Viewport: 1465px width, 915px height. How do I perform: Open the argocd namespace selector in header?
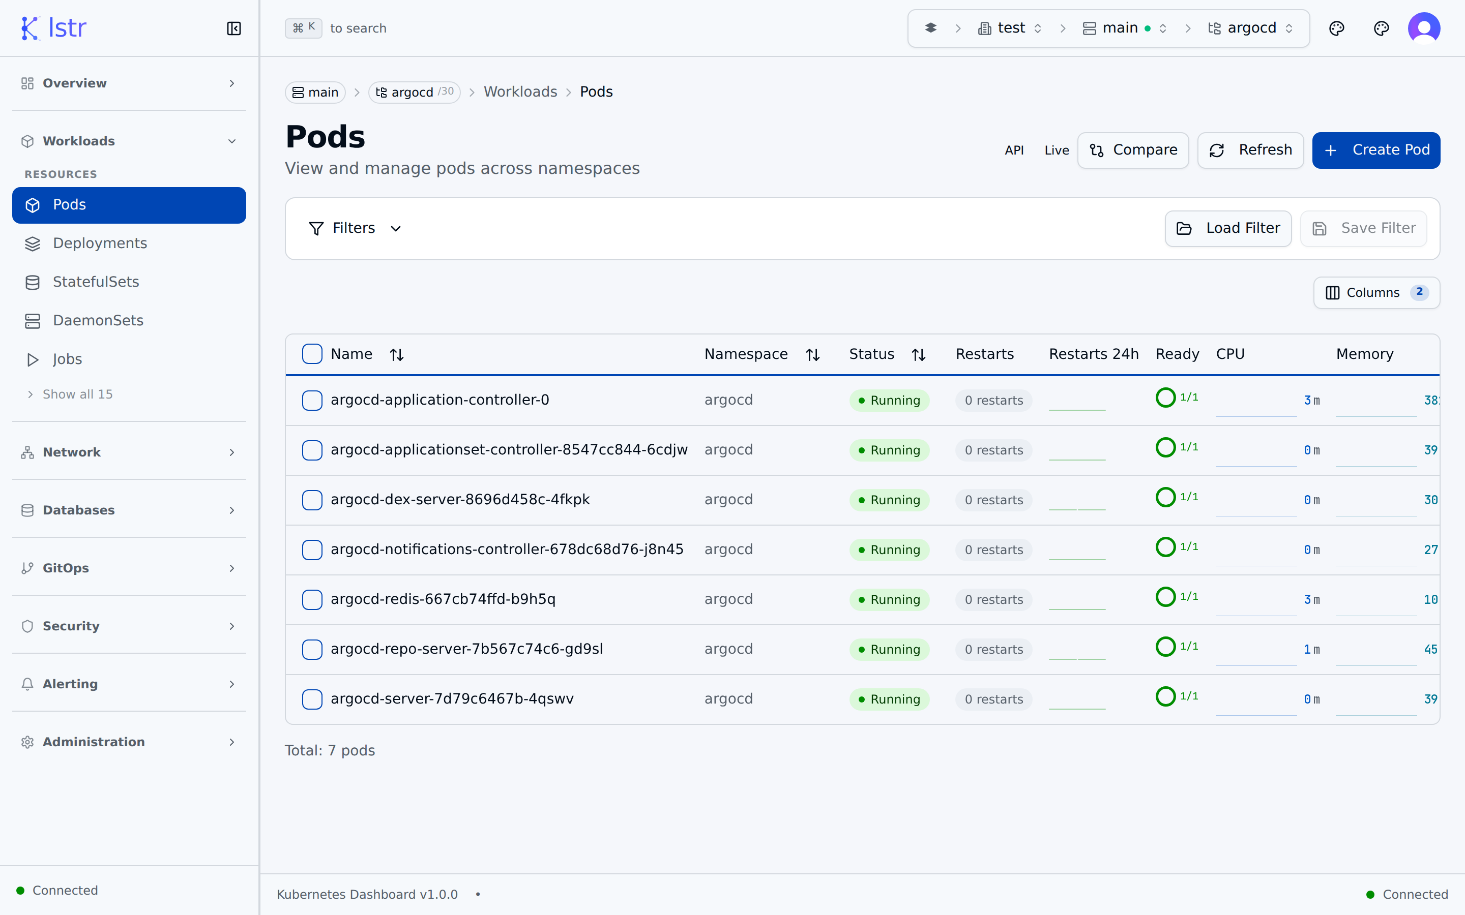click(1251, 28)
